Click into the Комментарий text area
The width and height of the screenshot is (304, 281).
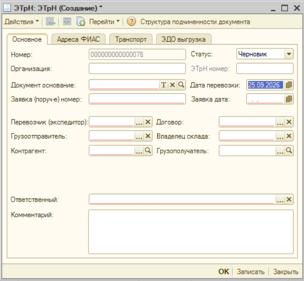191,232
